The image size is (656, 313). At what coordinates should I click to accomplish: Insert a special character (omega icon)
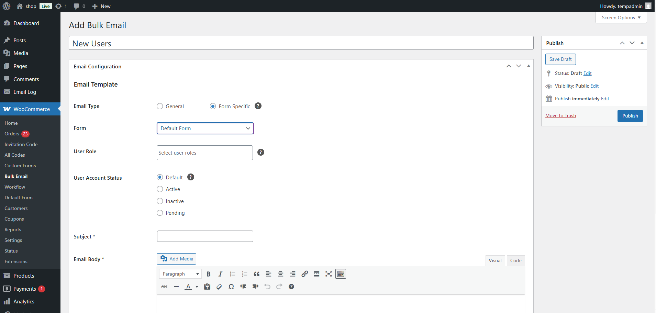click(231, 287)
